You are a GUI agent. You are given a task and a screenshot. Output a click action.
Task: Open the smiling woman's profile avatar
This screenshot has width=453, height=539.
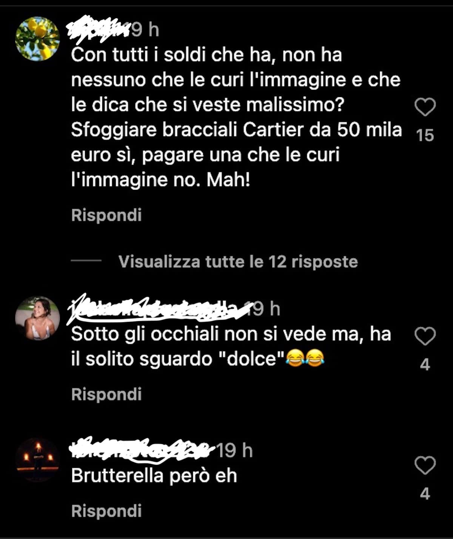pyautogui.click(x=37, y=318)
